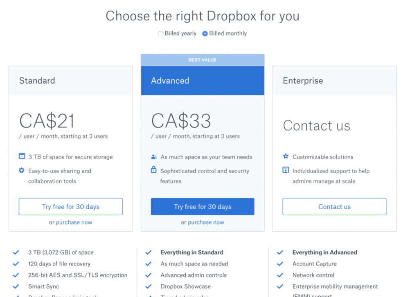Click 'Network control' feature text
Viewport: 419px width, 297px height.
[x=313, y=275]
